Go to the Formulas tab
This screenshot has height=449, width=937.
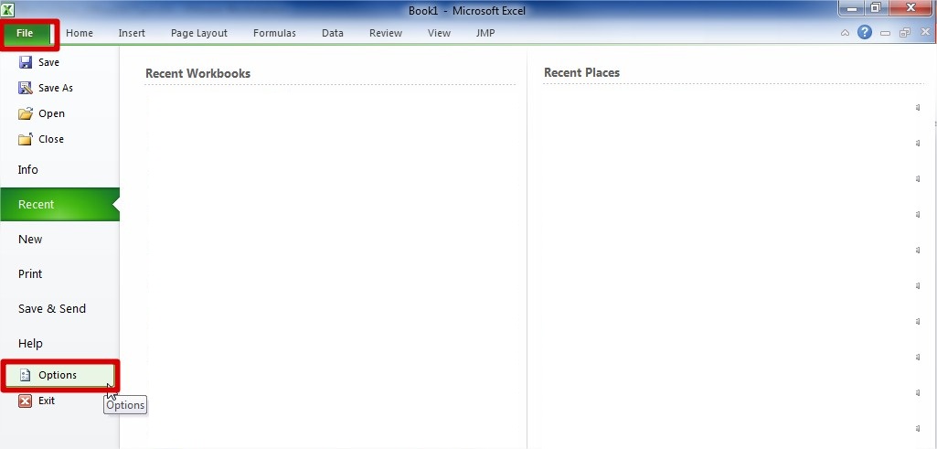tap(274, 34)
